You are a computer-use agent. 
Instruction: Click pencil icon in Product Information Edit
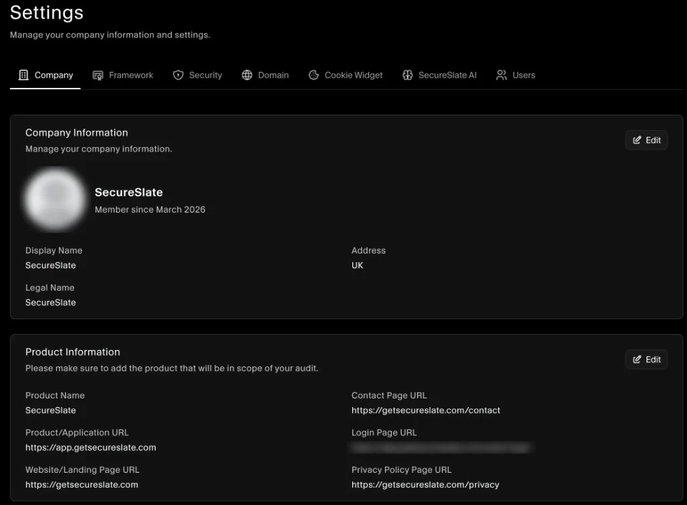pyautogui.click(x=637, y=359)
